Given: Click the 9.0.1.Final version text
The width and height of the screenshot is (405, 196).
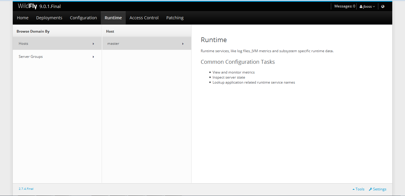Looking at the screenshot, I should [50, 6].
